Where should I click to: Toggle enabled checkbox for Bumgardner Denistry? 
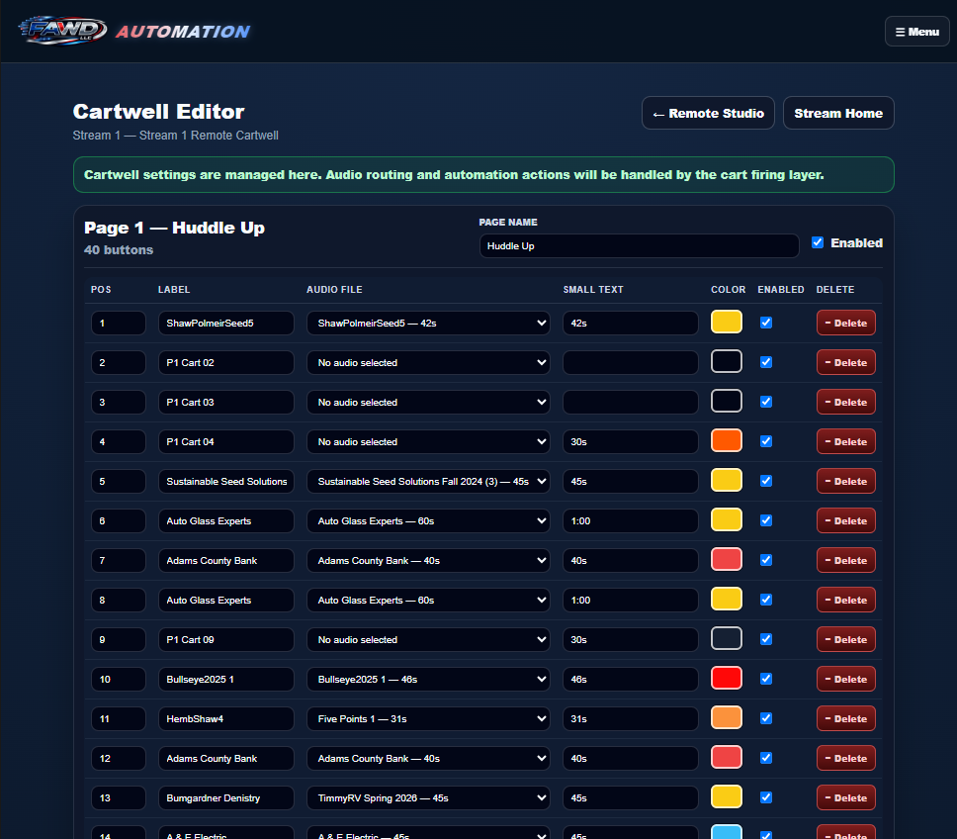766,797
